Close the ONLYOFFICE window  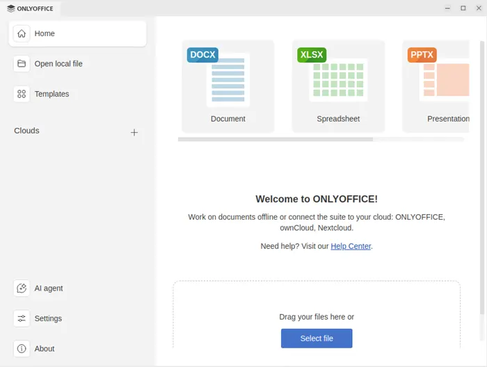479,8
